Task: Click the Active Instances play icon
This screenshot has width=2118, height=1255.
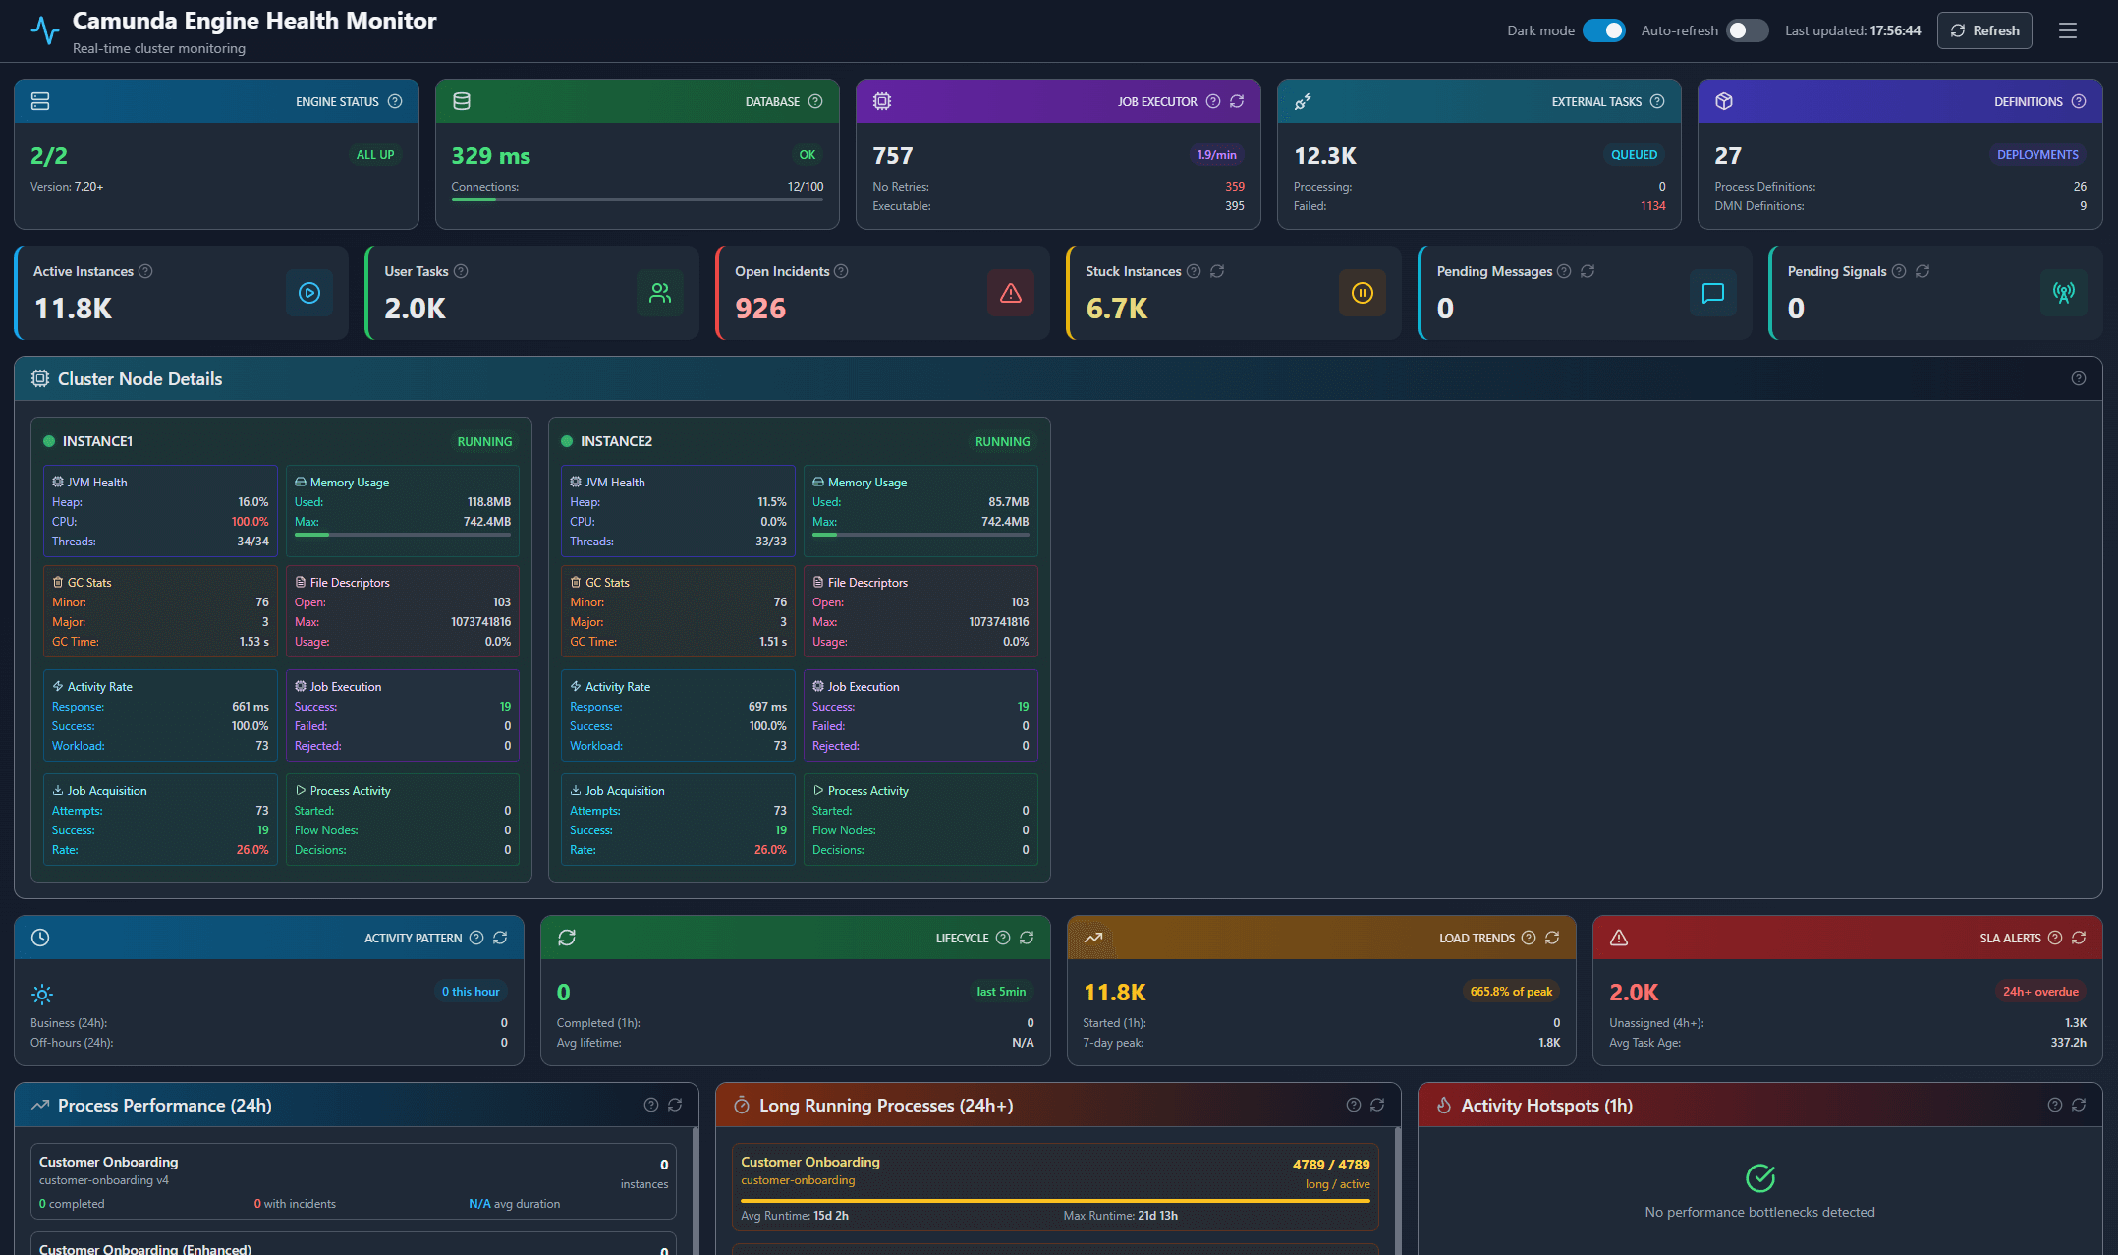Action: [x=309, y=293]
